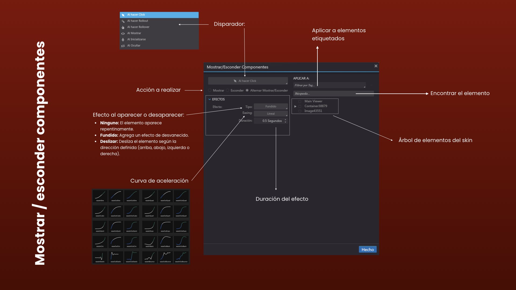Image resolution: width=516 pixels, height=290 pixels.
Task: Select the Mostrar radio button
Action: 210,90
